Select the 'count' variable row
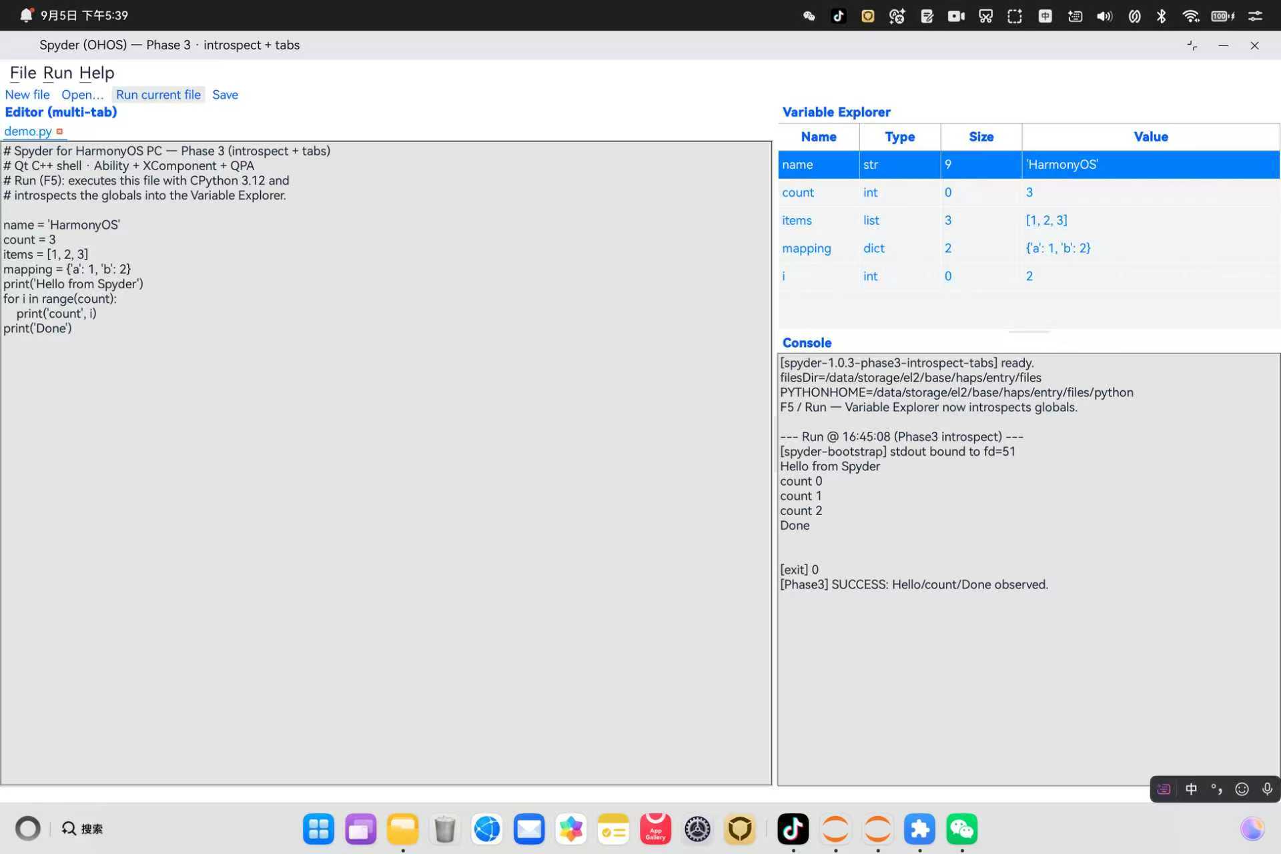This screenshot has height=854, width=1281. point(1029,193)
